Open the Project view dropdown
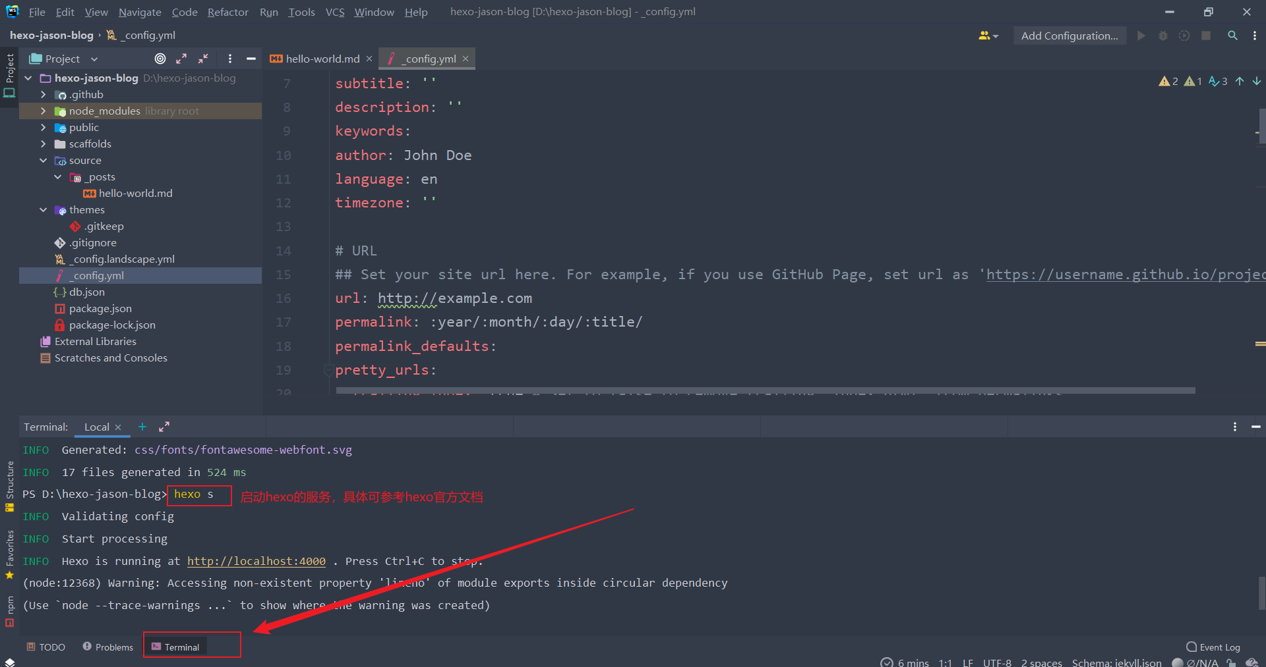 point(94,59)
